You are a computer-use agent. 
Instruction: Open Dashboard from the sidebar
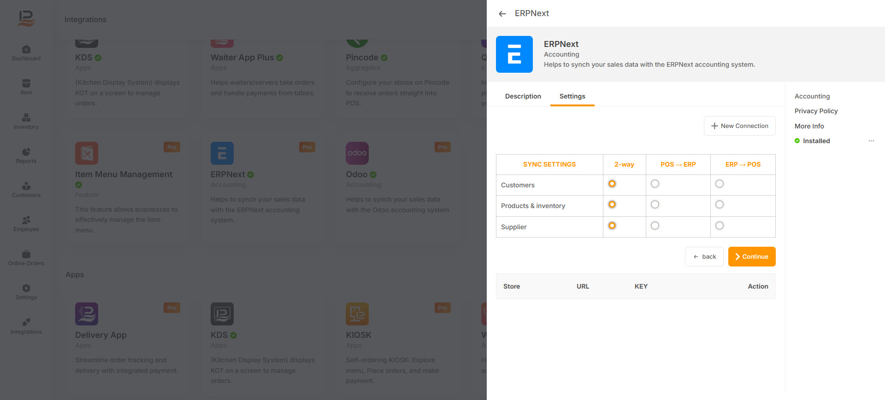26,53
